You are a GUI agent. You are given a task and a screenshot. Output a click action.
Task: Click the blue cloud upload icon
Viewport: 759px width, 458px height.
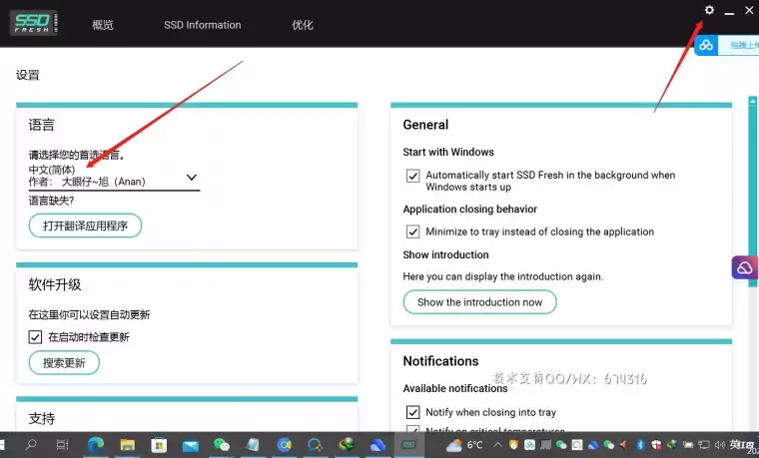[x=706, y=45]
